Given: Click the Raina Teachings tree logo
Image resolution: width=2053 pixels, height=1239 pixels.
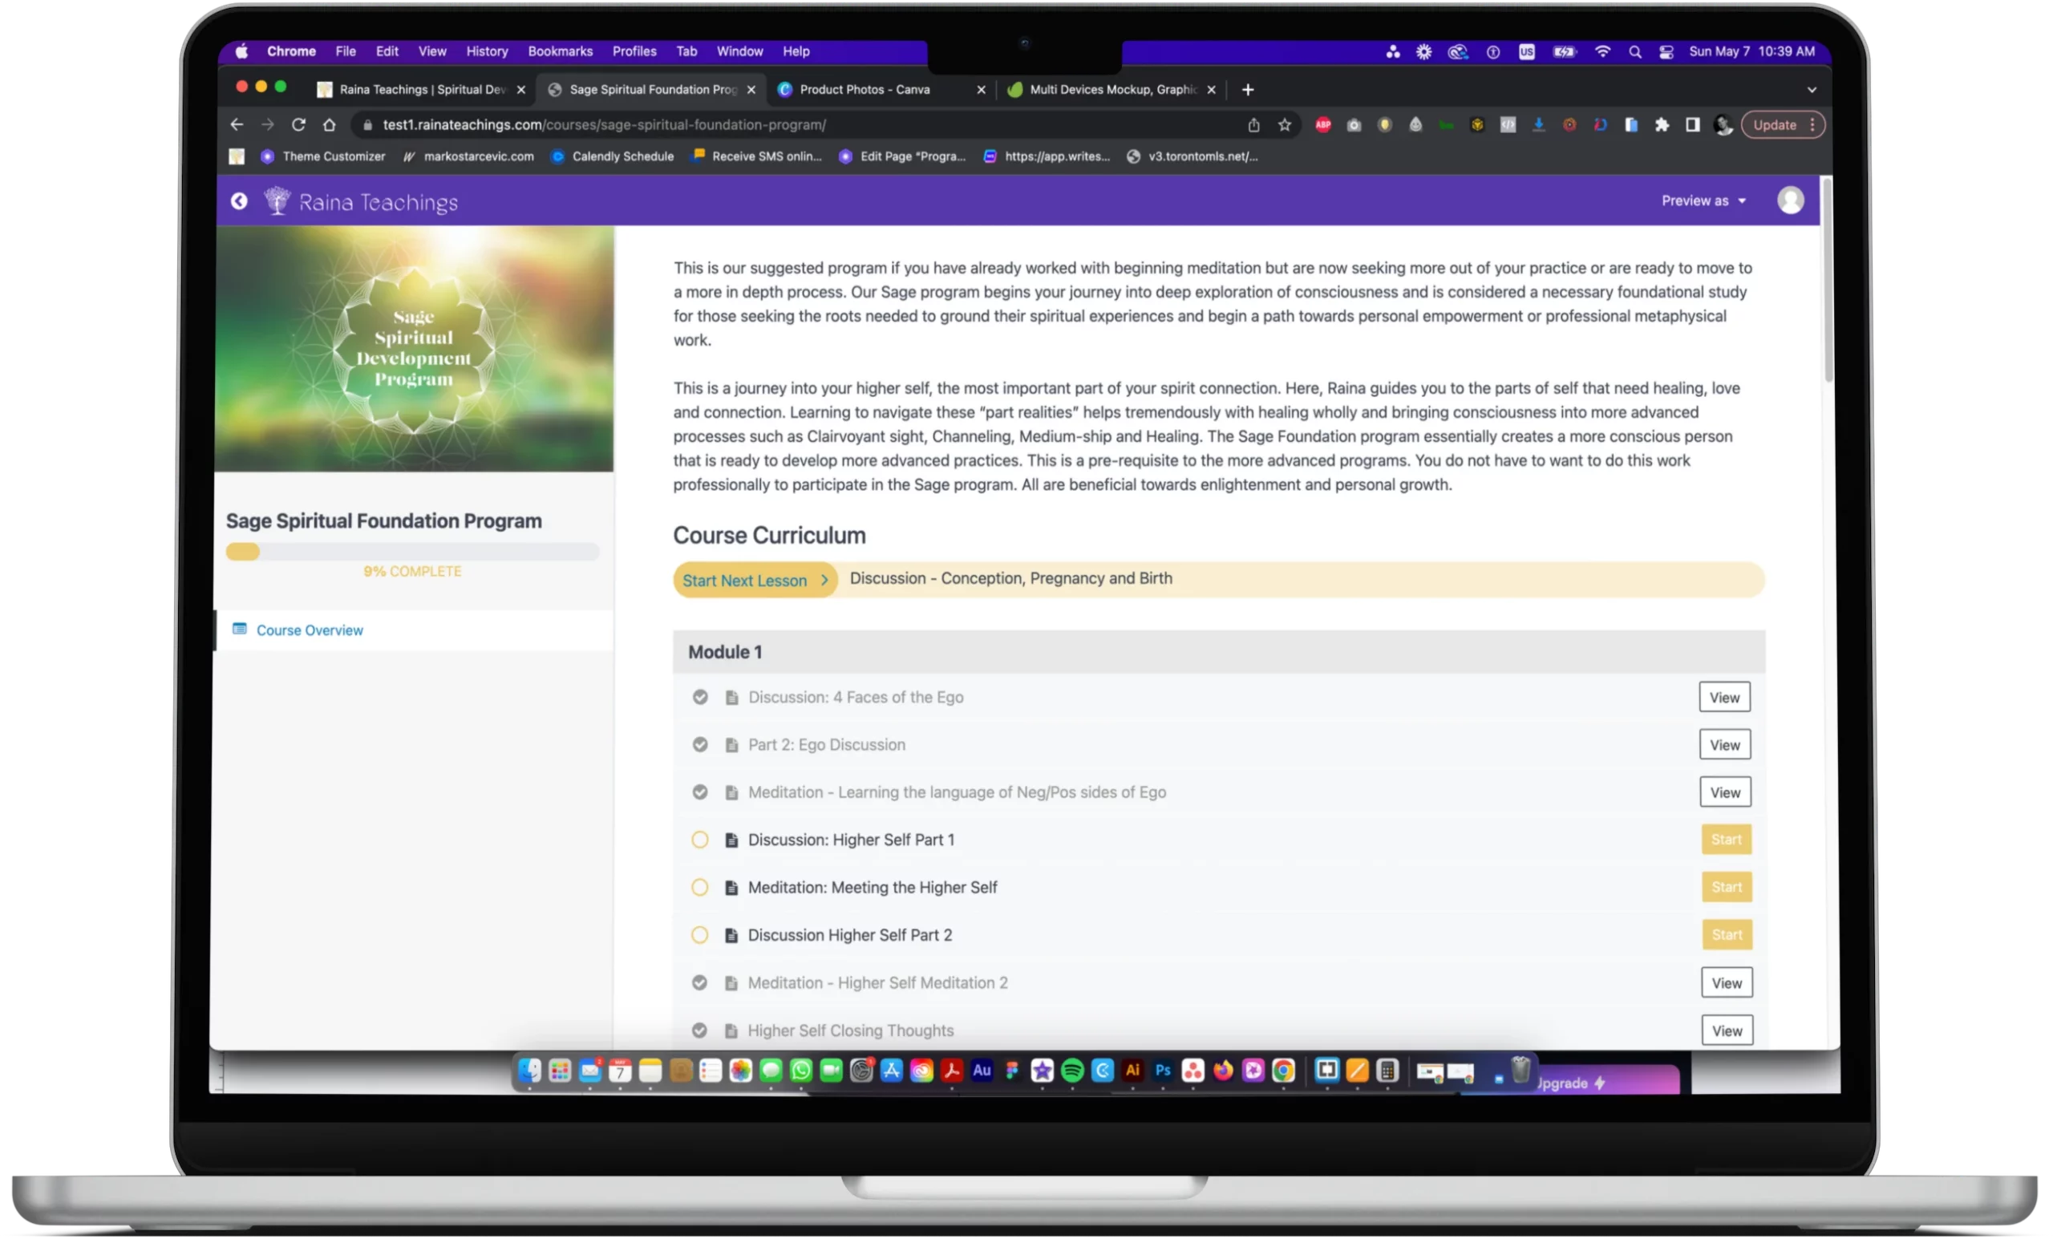Looking at the screenshot, I should [x=277, y=200].
